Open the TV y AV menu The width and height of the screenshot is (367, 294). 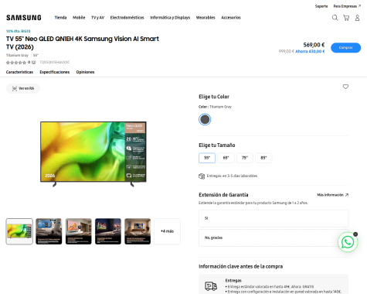tap(97, 18)
